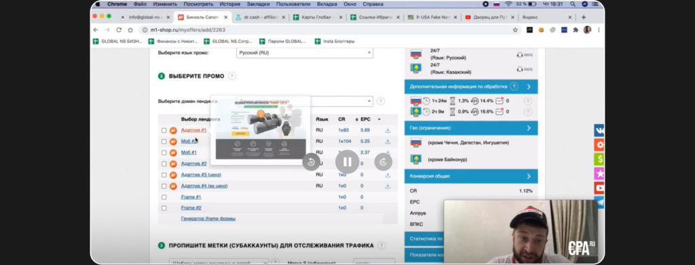Check the Моб #1 landing checkbox
This screenshot has height=265, width=695.
pos(164,152)
